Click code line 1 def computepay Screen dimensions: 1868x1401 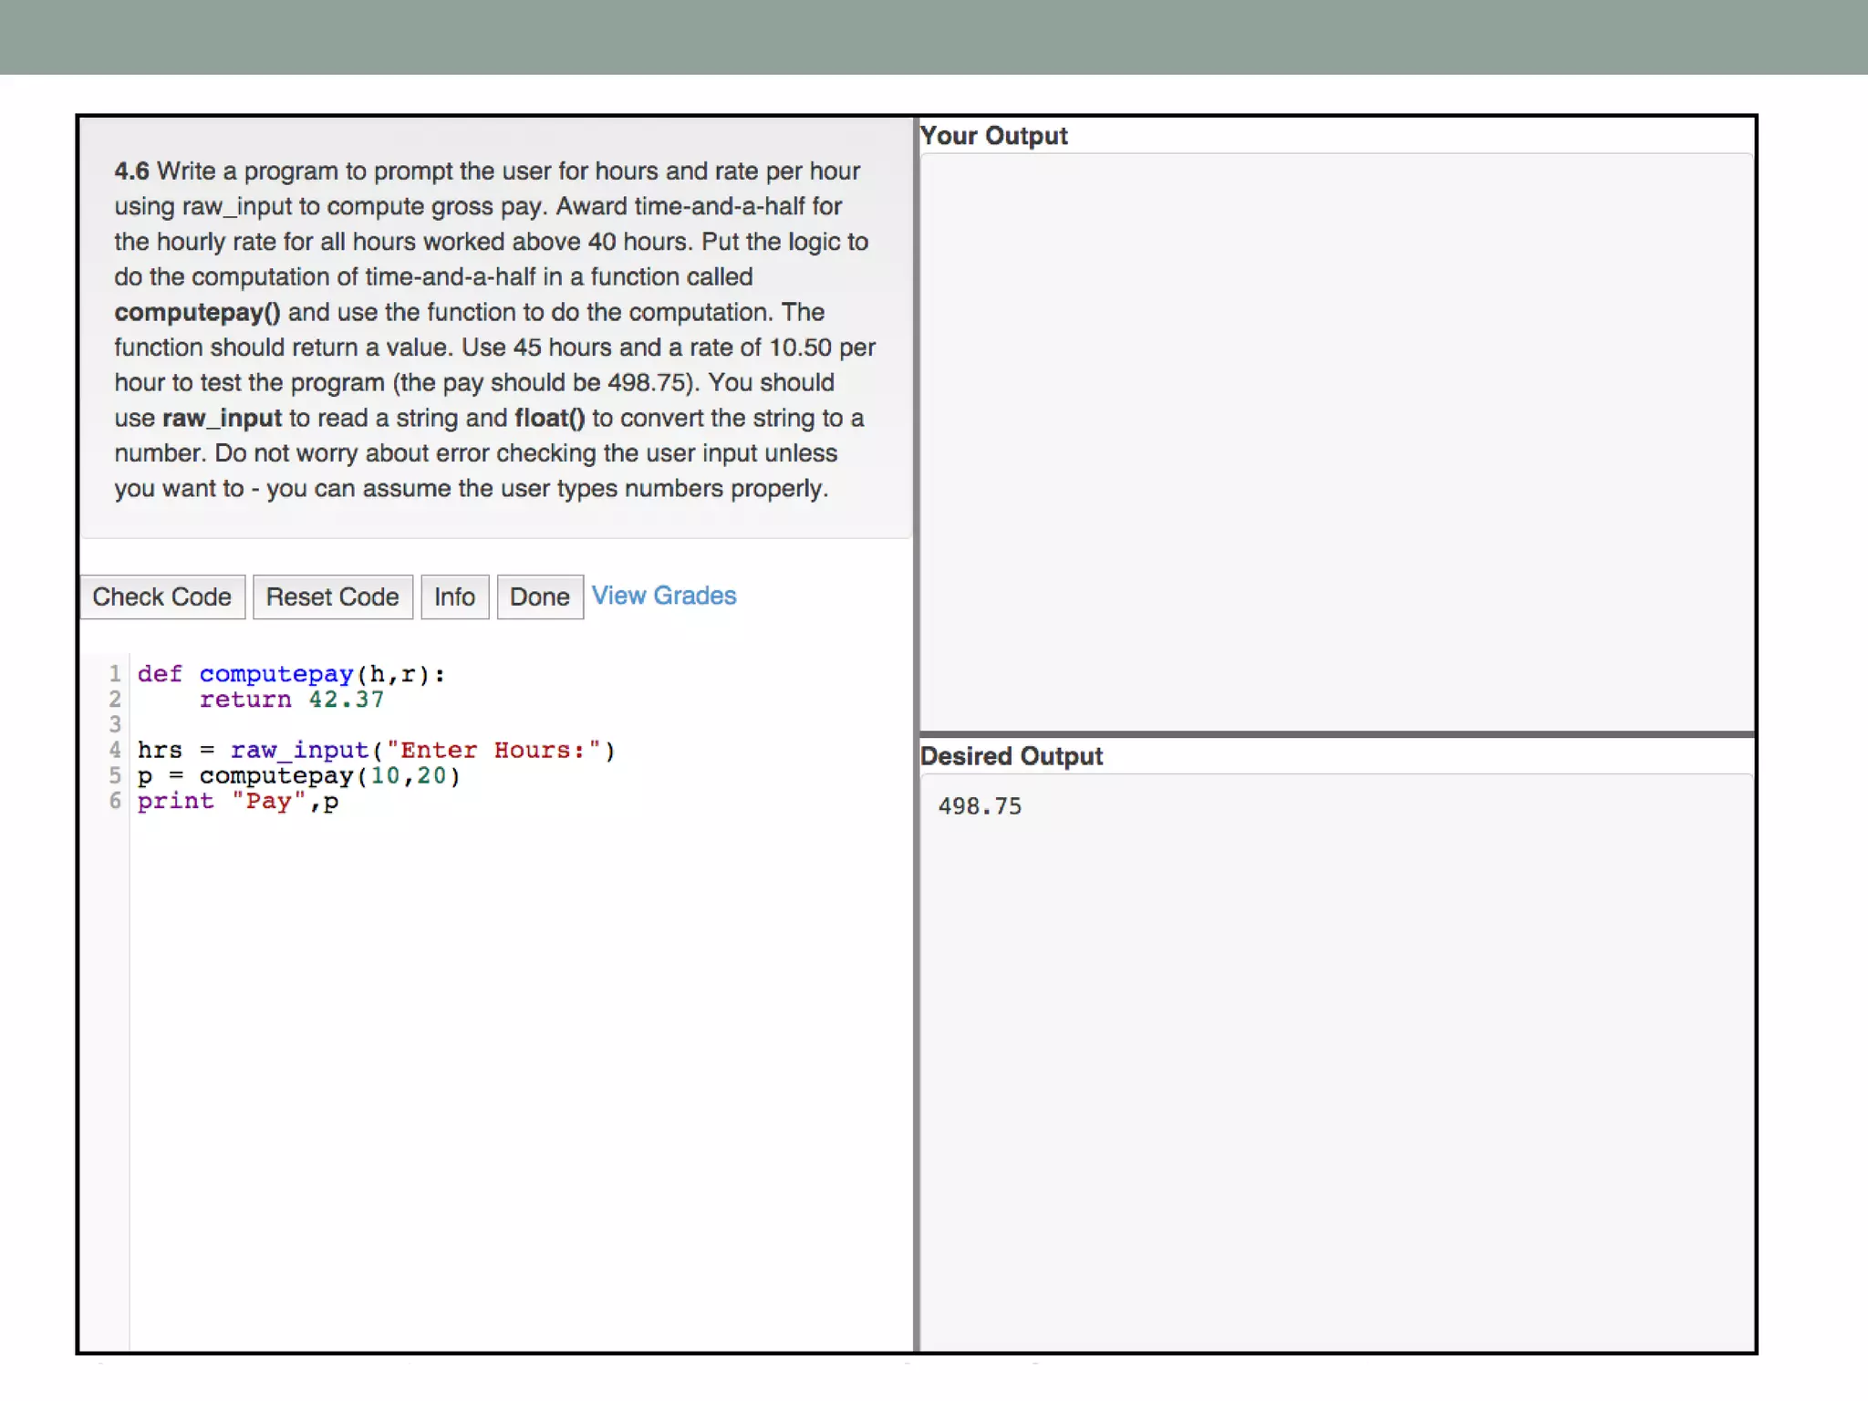tap(291, 674)
